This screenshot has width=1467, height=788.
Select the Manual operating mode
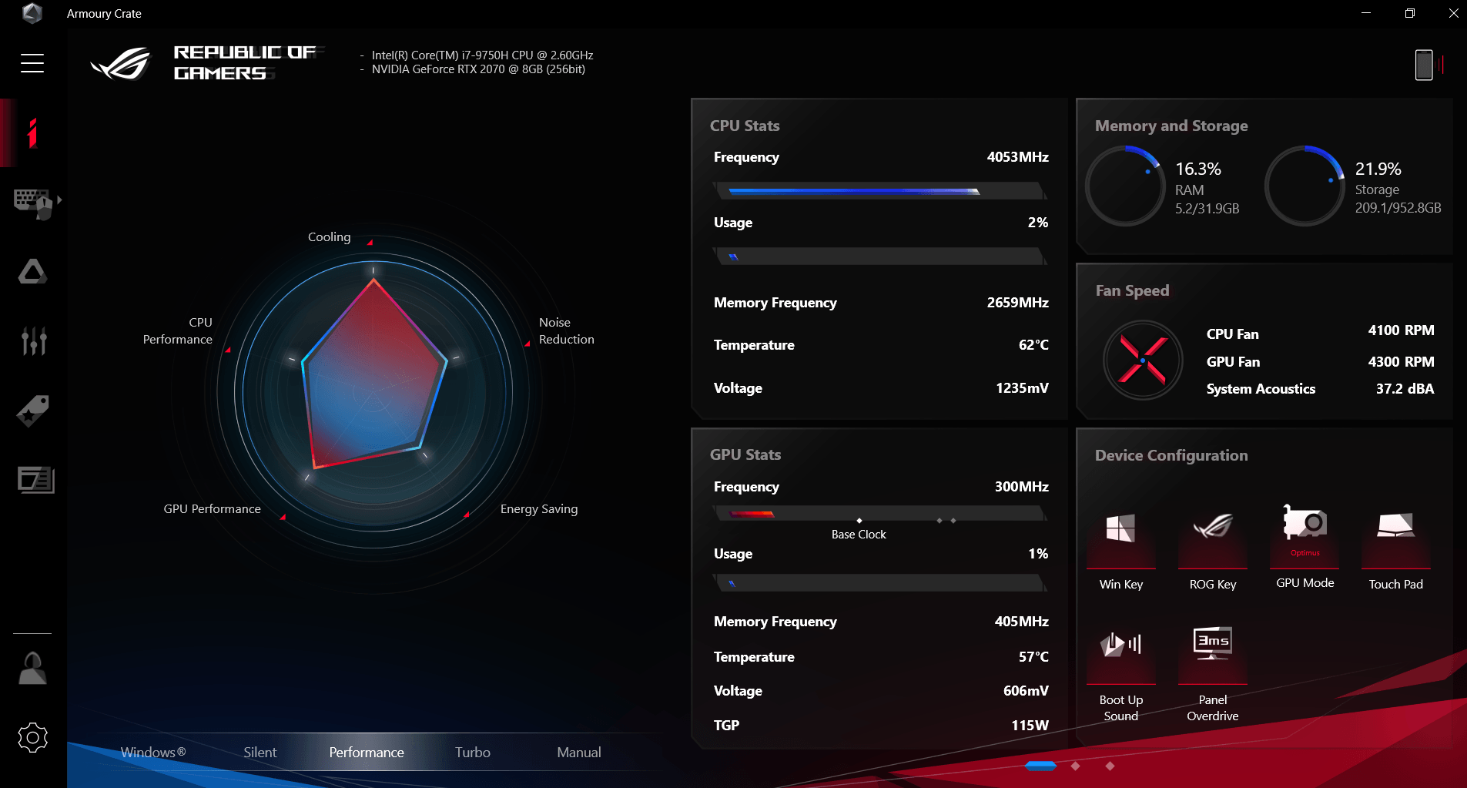tap(579, 753)
